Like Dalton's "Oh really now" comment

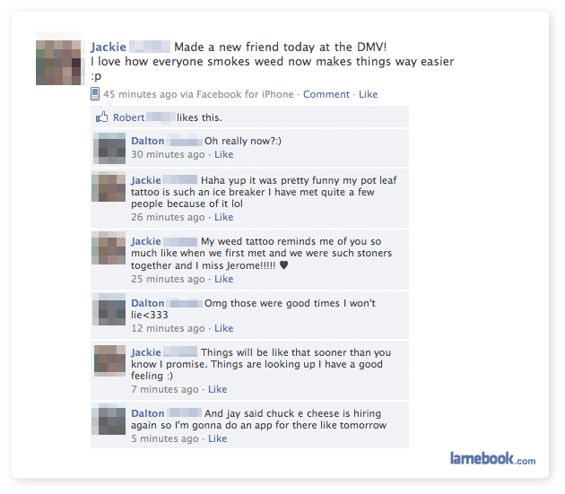(x=224, y=154)
